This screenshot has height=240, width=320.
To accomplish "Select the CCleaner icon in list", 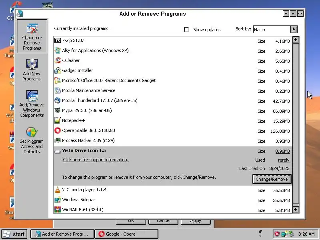I will coord(58,60).
